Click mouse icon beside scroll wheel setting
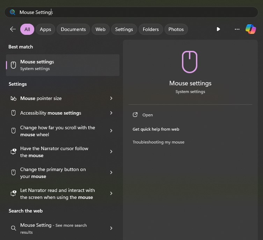263x240 pixels. [13, 131]
